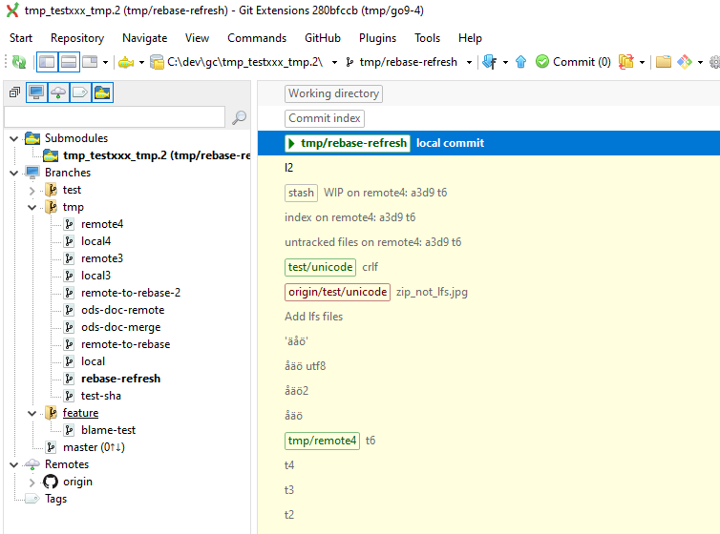Collapse the Submodules tree node
The image size is (720, 534).
click(14, 138)
